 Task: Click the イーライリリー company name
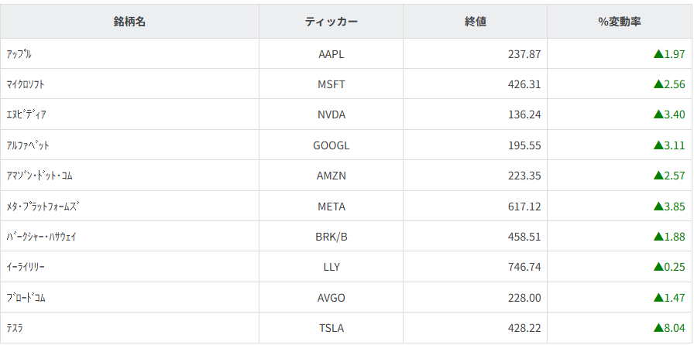point(26,267)
